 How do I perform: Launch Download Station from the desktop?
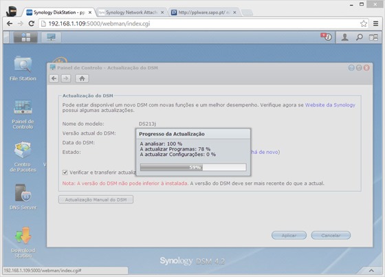23,243
